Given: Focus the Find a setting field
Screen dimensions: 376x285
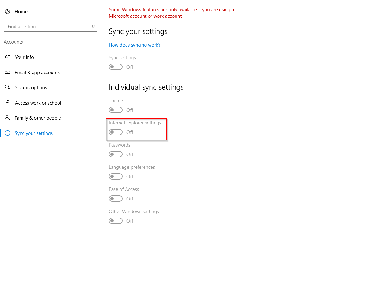Looking at the screenshot, I should (x=51, y=27).
